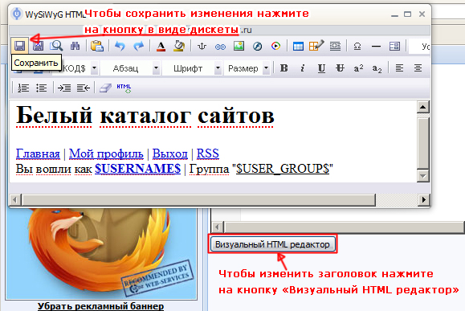Image resolution: width=465 pixels, height=311 pixels.
Task: Insert a special character (Omega)
Action: coord(357,46)
